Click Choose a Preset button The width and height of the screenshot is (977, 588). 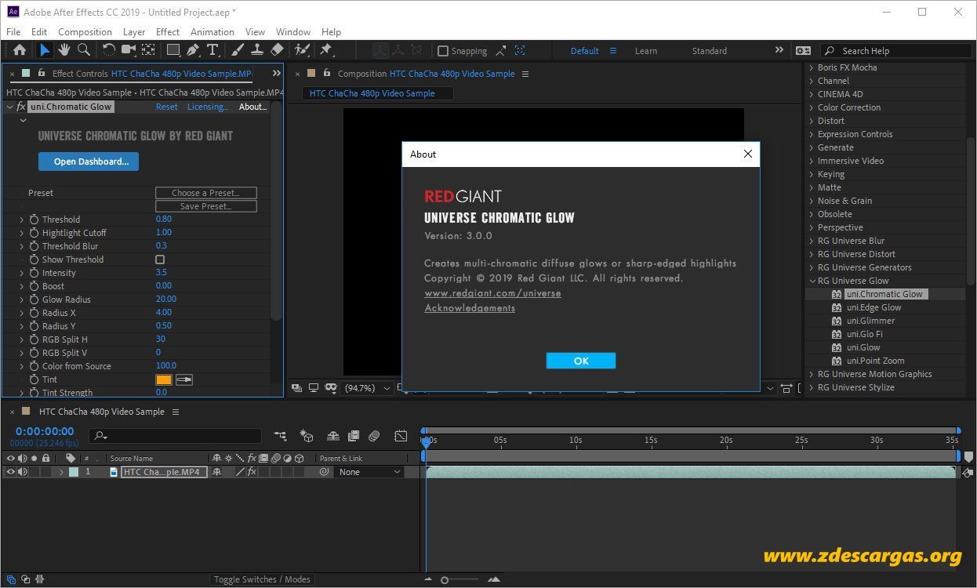click(x=205, y=193)
